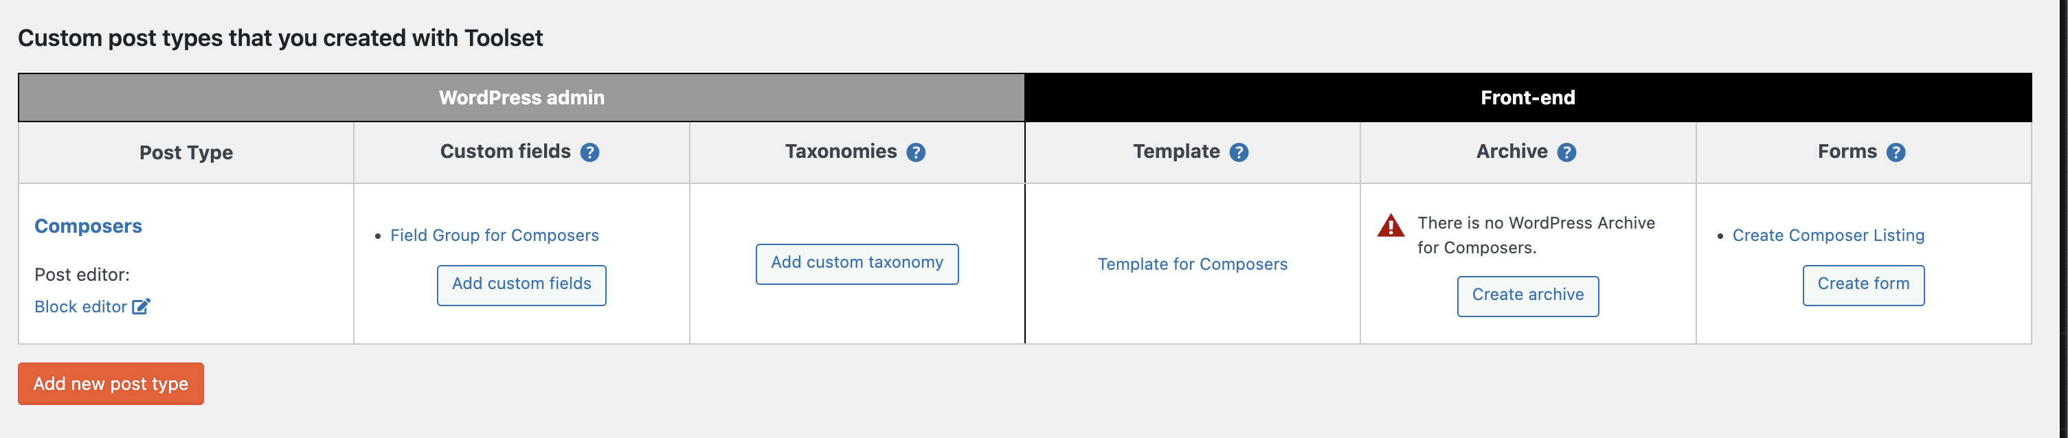Image resolution: width=2068 pixels, height=438 pixels.
Task: Click the help icon beside Custom fields
Action: coord(590,152)
